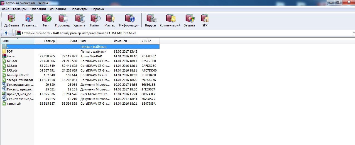Viewport: 355px width, 145px height.
Task: Sort by the CRC32 column header
Action: [x=150, y=41]
